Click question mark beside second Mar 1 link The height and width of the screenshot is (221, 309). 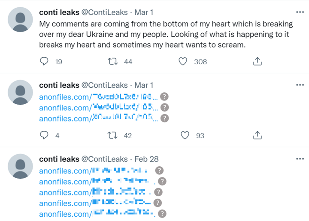coord(164,108)
